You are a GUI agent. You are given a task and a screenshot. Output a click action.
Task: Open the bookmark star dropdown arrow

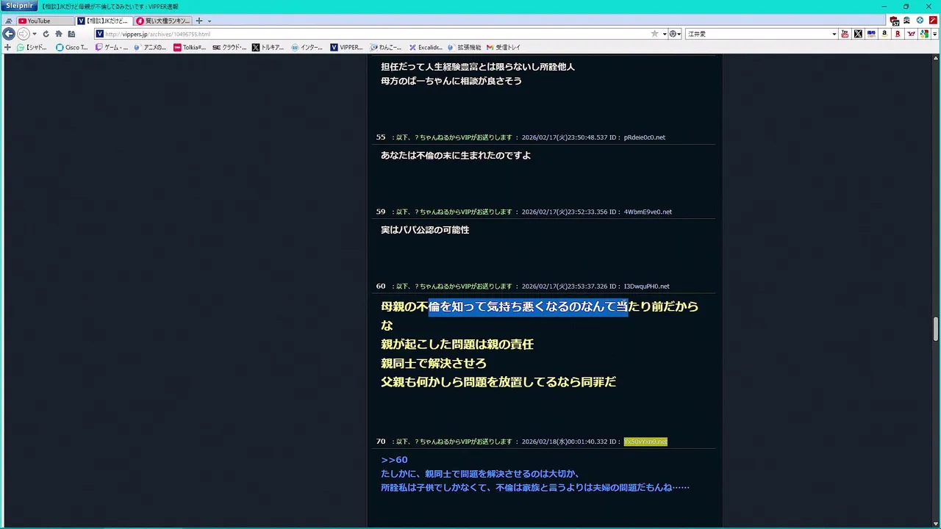pyautogui.click(x=664, y=34)
